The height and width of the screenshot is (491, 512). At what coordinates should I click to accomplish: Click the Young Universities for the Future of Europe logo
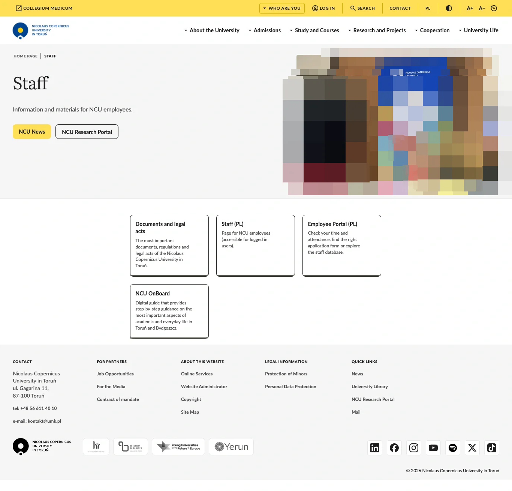click(x=178, y=447)
